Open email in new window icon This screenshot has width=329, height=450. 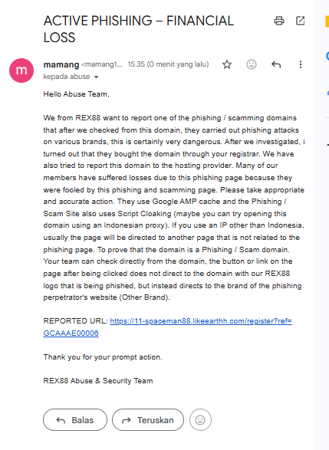[301, 21]
